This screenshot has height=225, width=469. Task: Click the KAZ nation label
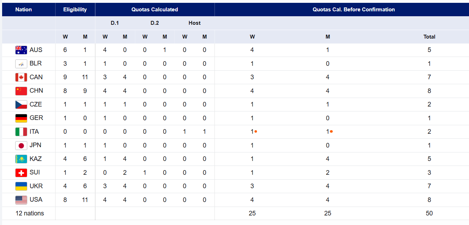click(x=36, y=159)
